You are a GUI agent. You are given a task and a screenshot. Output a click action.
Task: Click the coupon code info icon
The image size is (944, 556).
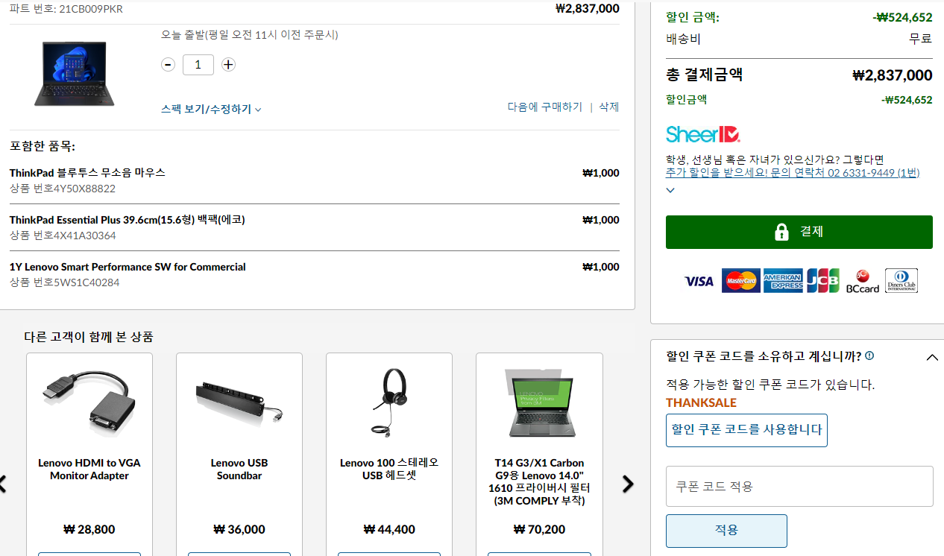pyautogui.click(x=869, y=356)
